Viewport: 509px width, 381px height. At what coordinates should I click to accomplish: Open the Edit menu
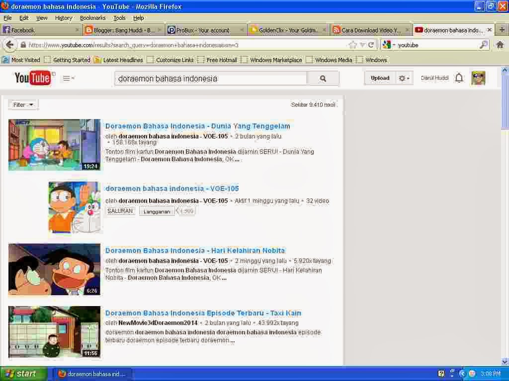point(24,18)
